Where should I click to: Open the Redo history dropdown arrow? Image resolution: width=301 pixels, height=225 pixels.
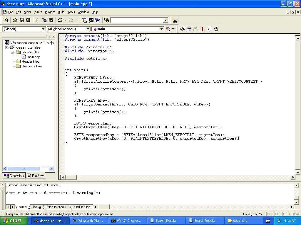coord(76,20)
